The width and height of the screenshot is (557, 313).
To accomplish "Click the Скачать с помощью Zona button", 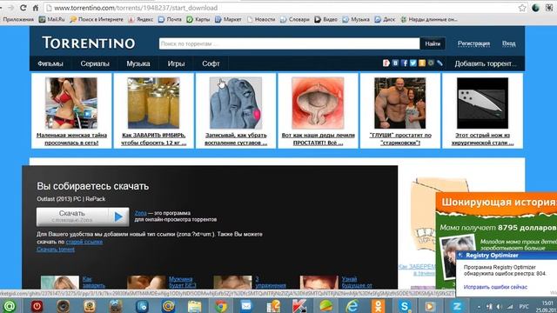I will coord(83,216).
